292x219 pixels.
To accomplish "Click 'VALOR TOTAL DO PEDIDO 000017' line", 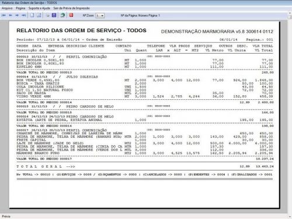I will [x=145, y=159].
